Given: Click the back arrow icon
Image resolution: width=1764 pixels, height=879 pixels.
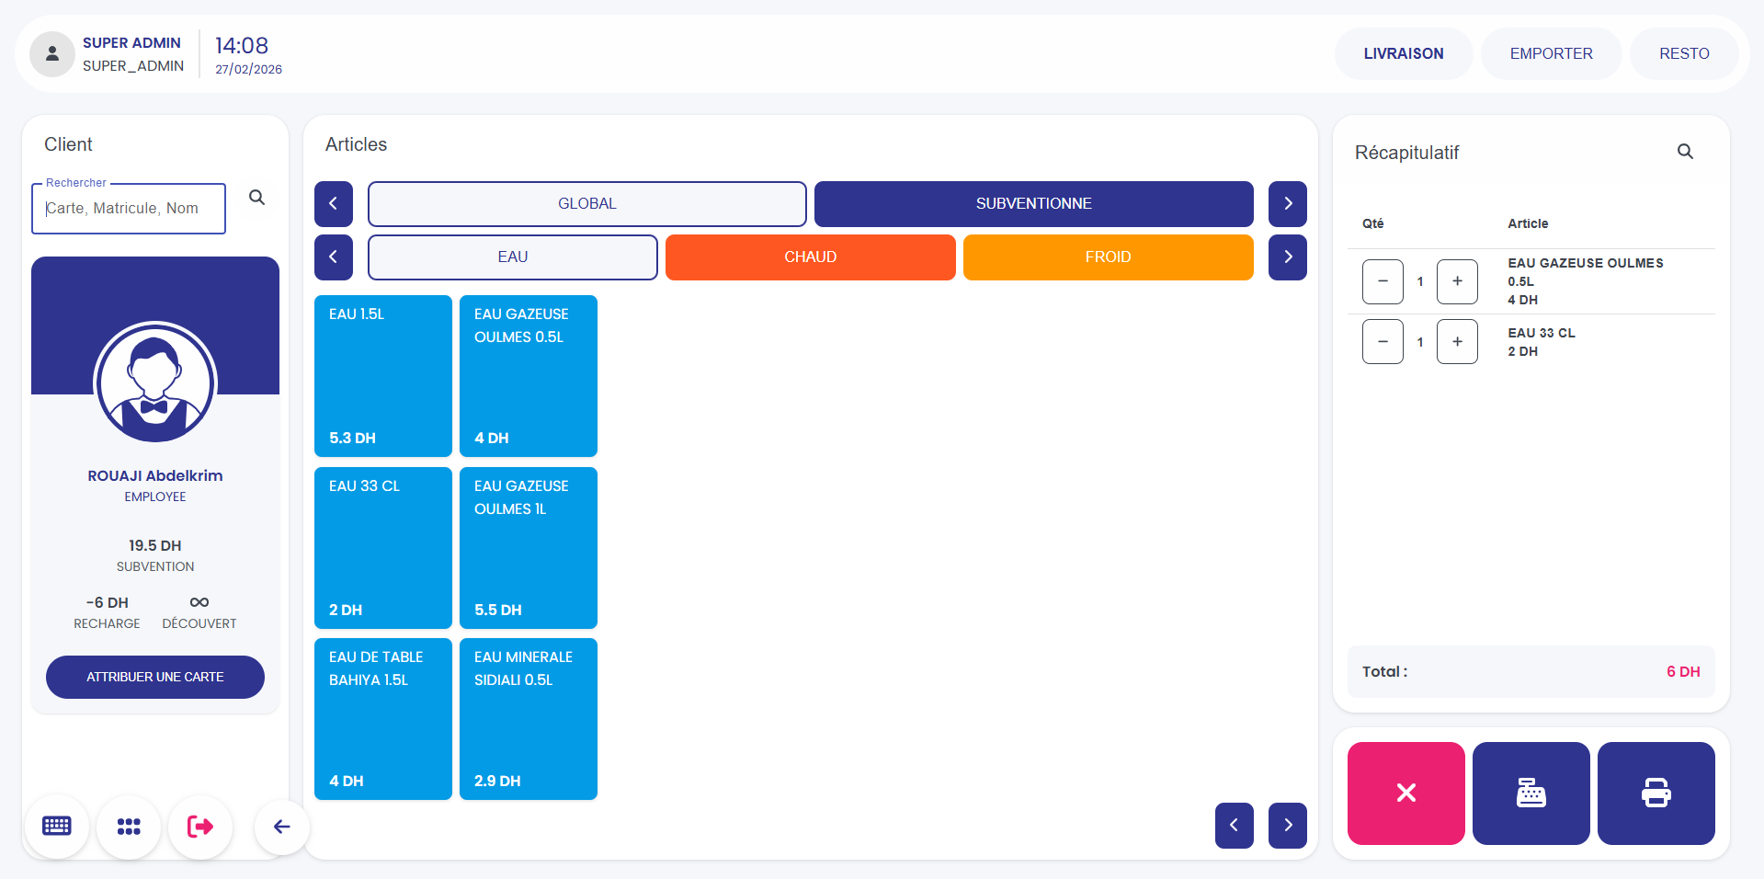Looking at the screenshot, I should click(x=281, y=827).
